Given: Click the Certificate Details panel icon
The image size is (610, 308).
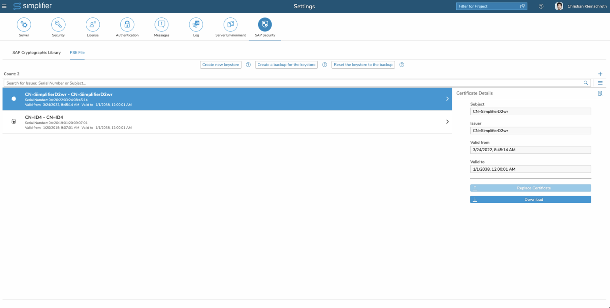Looking at the screenshot, I should [x=600, y=93].
